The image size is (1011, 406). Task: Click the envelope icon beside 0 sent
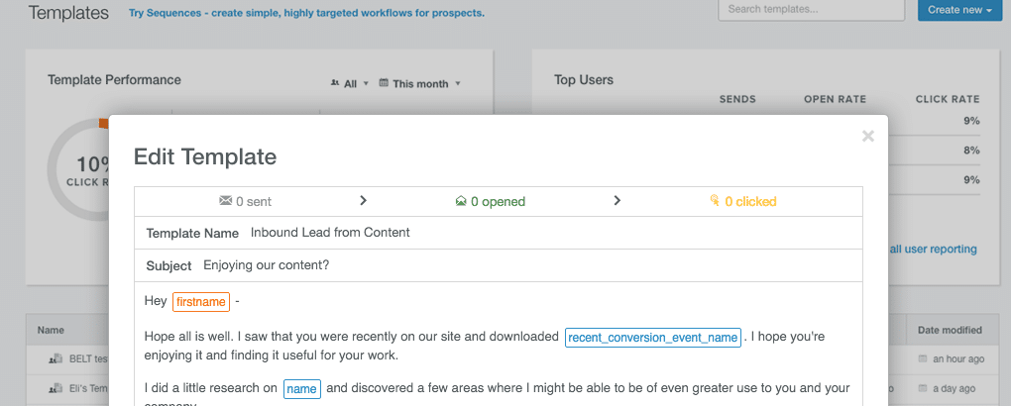(x=225, y=201)
